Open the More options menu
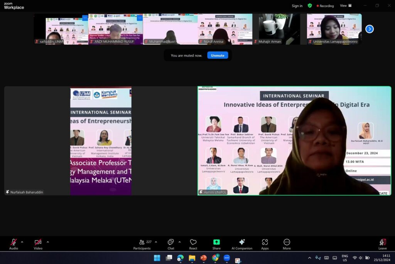The width and height of the screenshot is (395, 264). click(287, 242)
